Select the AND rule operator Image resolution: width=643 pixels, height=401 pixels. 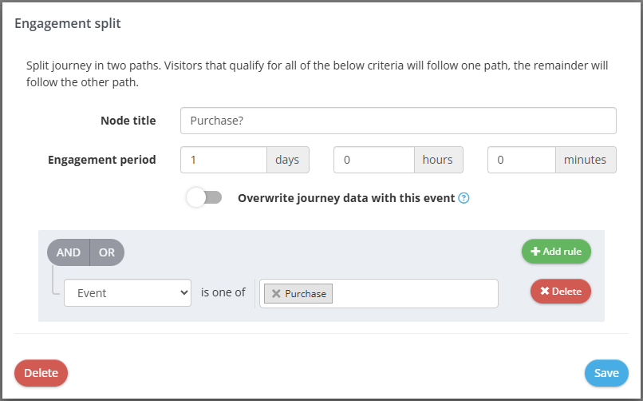pyautogui.click(x=69, y=252)
